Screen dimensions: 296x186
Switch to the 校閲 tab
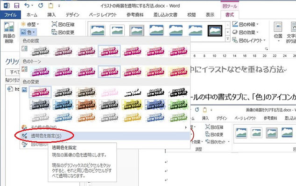[x=191, y=15]
